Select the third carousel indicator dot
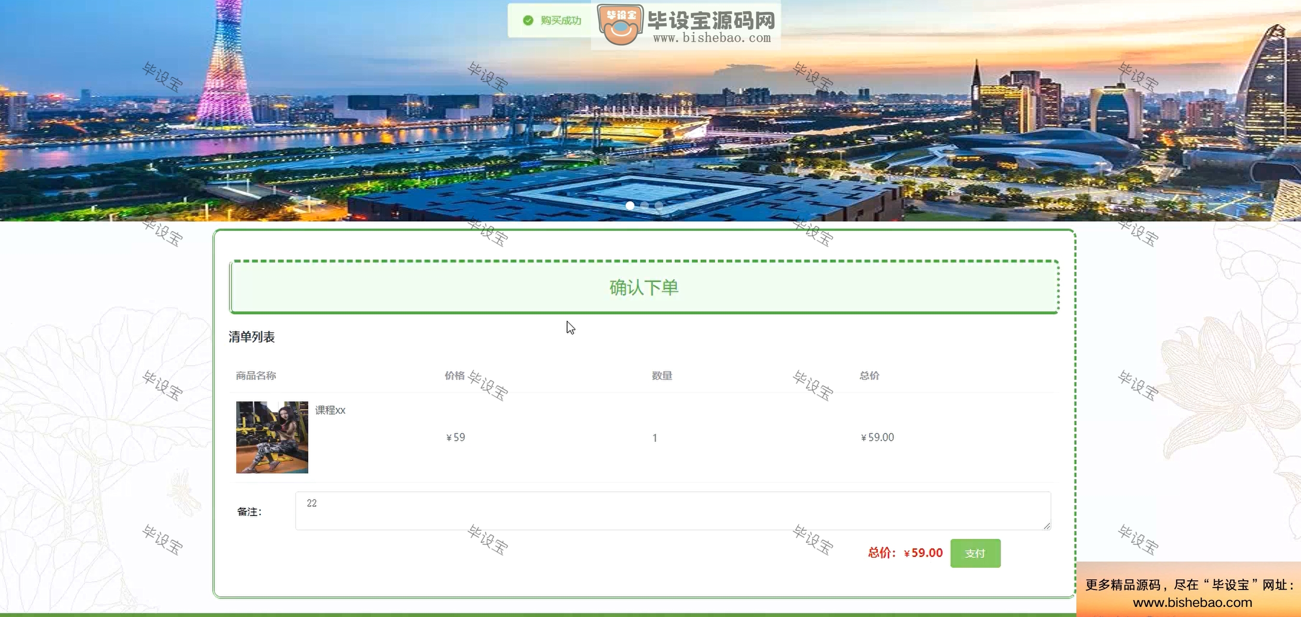 [658, 205]
